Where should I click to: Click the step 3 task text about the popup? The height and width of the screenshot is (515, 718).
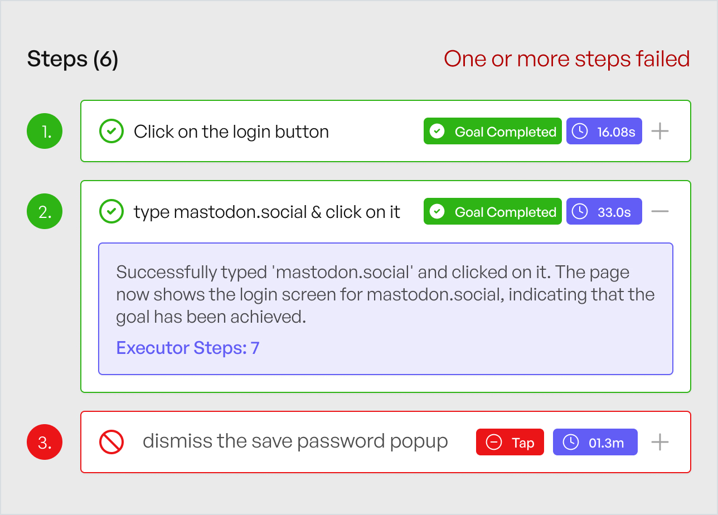[x=296, y=441]
